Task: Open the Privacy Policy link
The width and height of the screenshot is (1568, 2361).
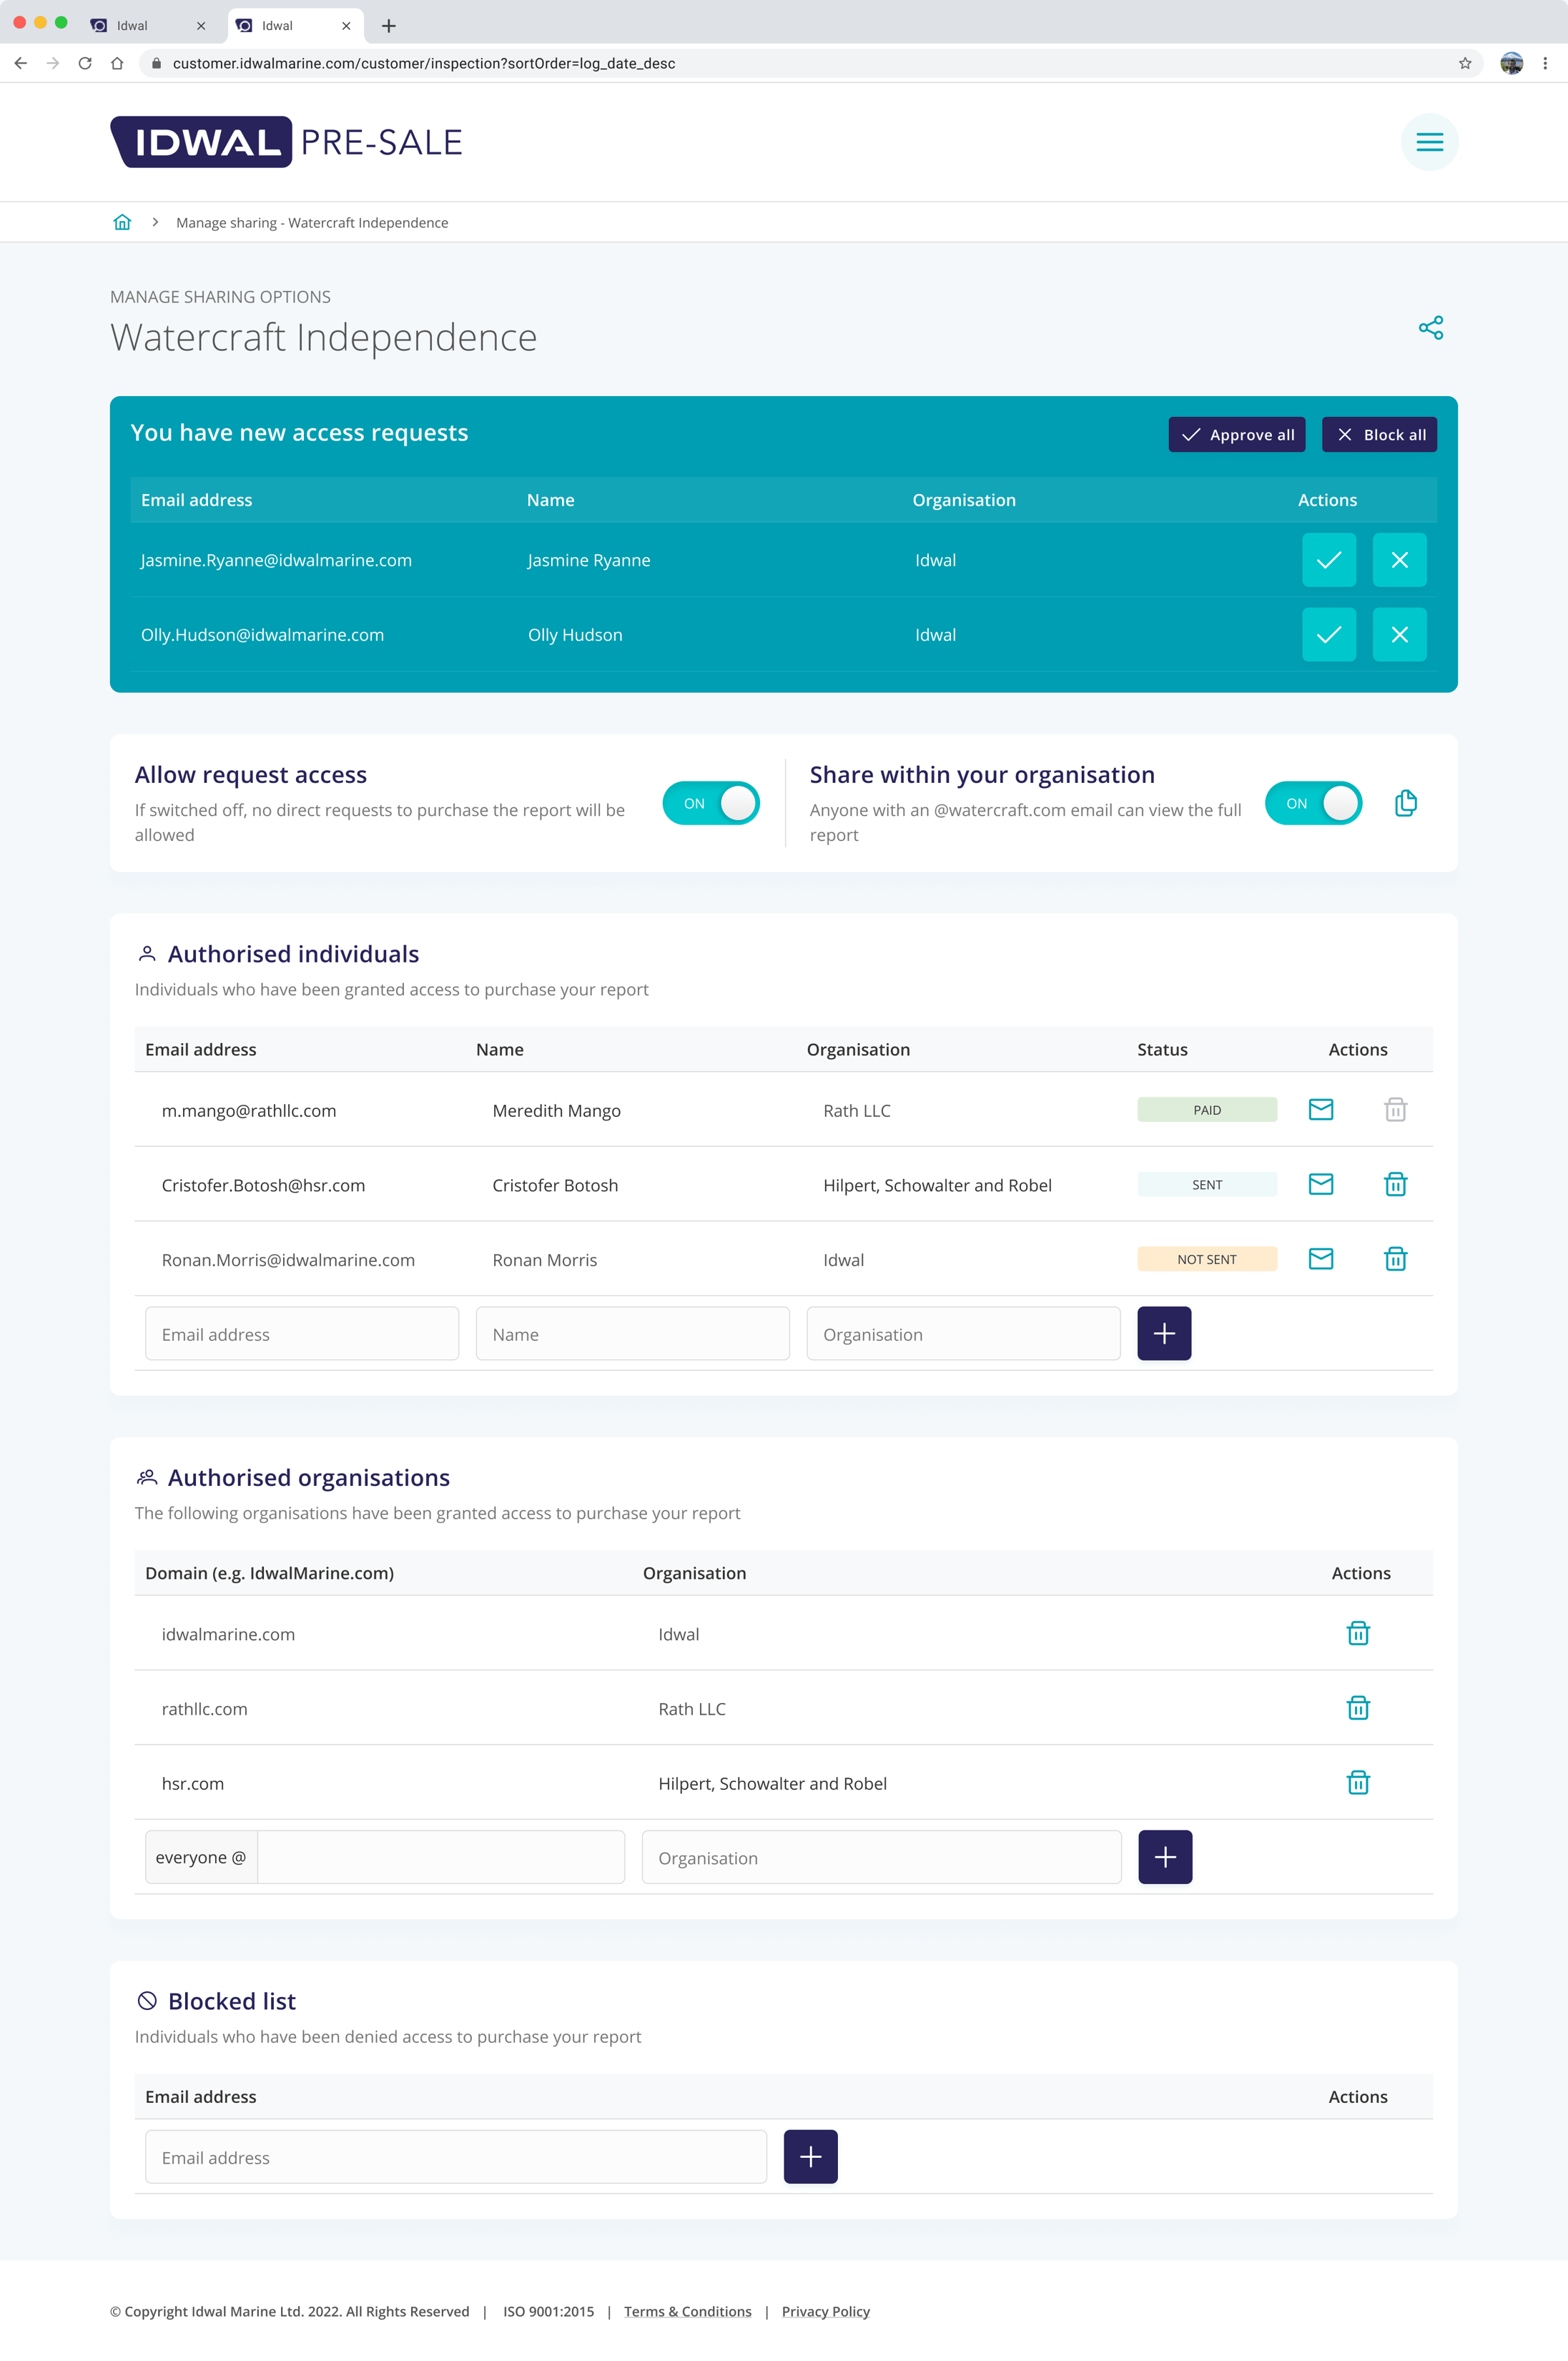Action: click(825, 2311)
